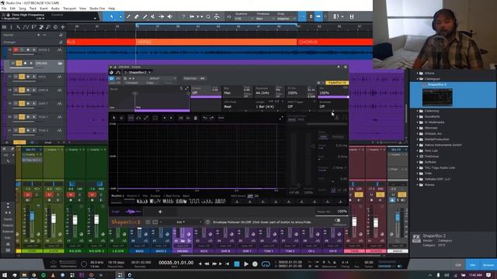Add a new shaper with the plus button
Viewport: 497px width, 279px height.
click(x=160, y=212)
